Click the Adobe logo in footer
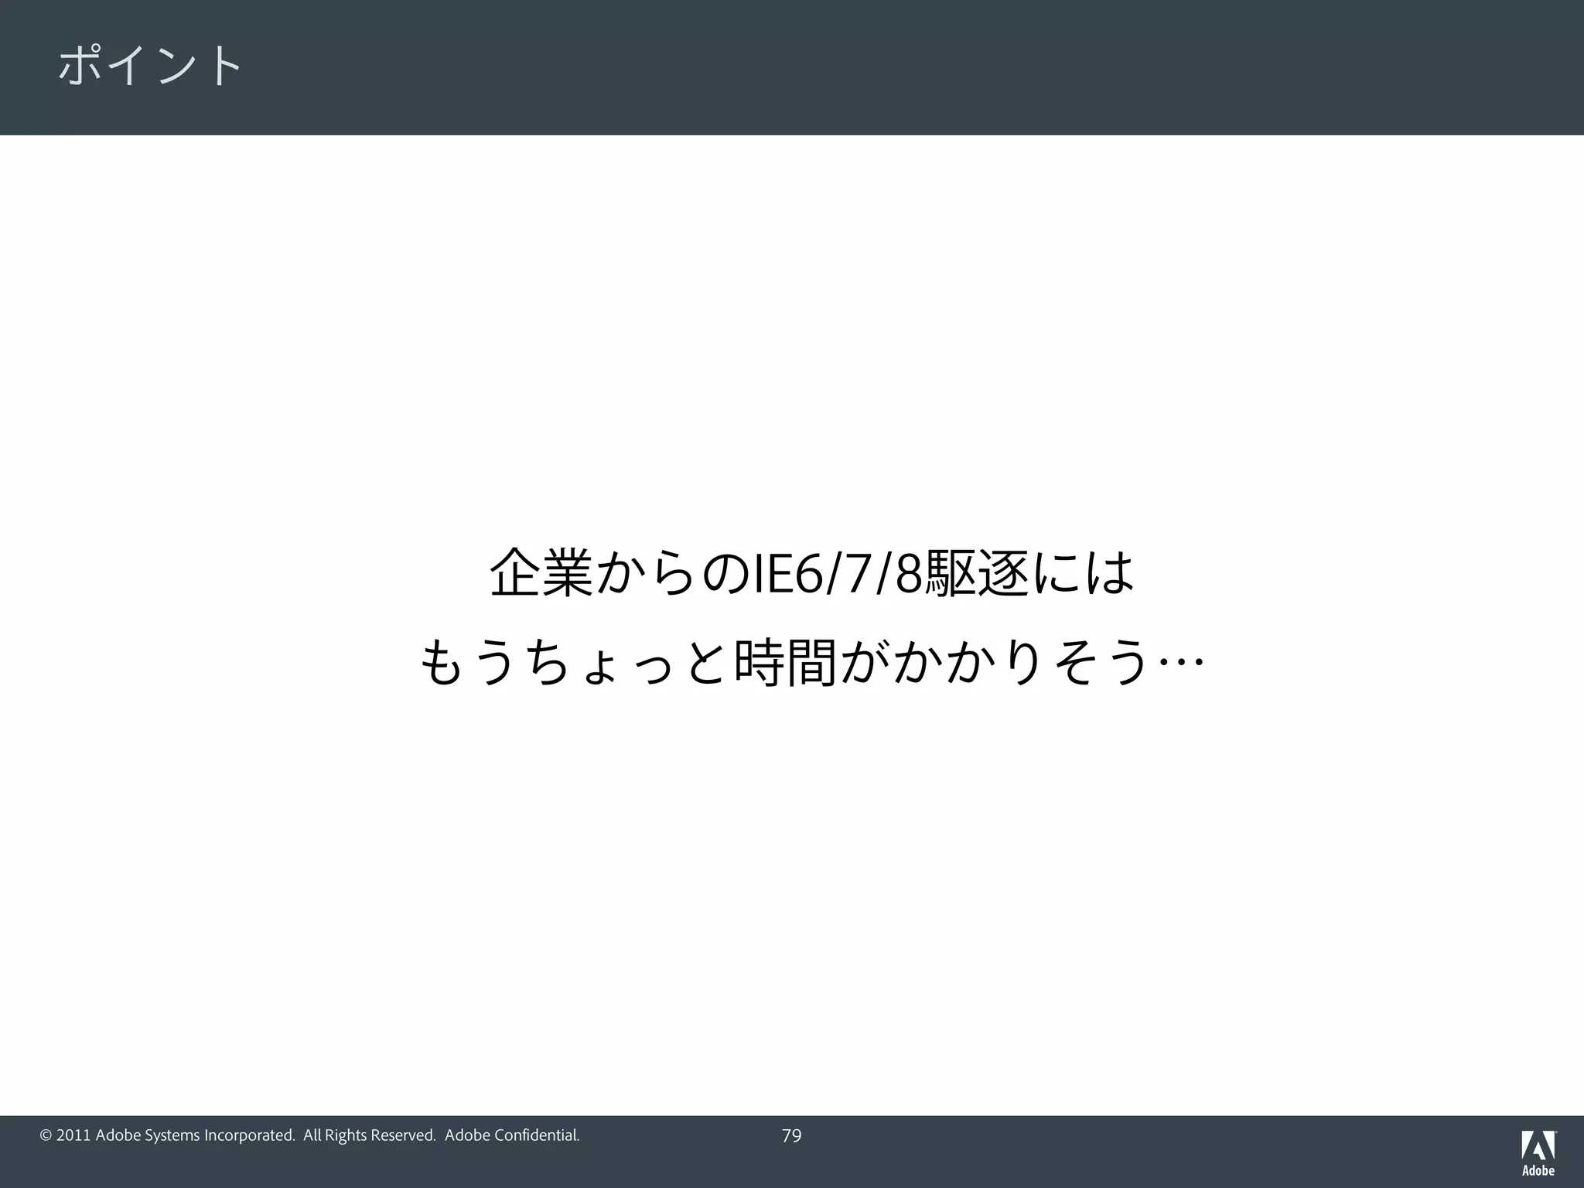This screenshot has height=1188, width=1584. pos(1538,1152)
